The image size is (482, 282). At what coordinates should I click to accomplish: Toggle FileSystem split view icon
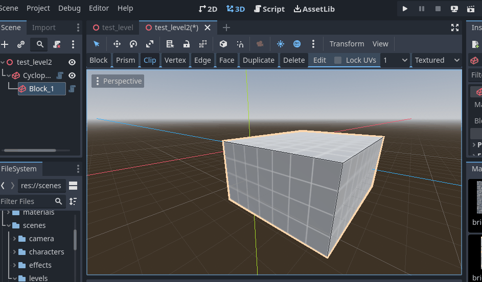click(x=73, y=186)
